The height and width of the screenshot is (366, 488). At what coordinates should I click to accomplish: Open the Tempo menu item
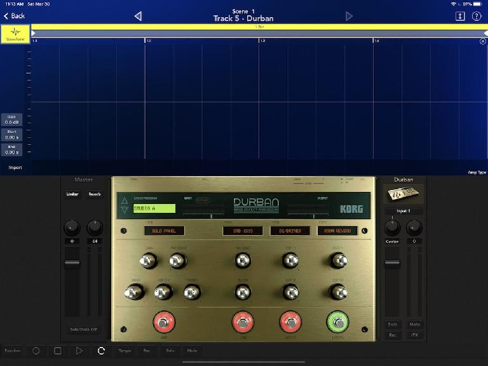coord(125,351)
